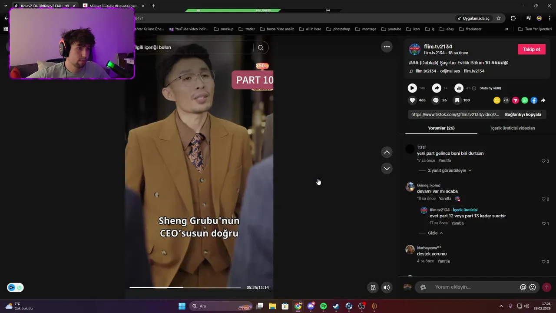556x313 pixels.
Task: Click the vidIQ views play icon
Action: pyautogui.click(x=412, y=88)
